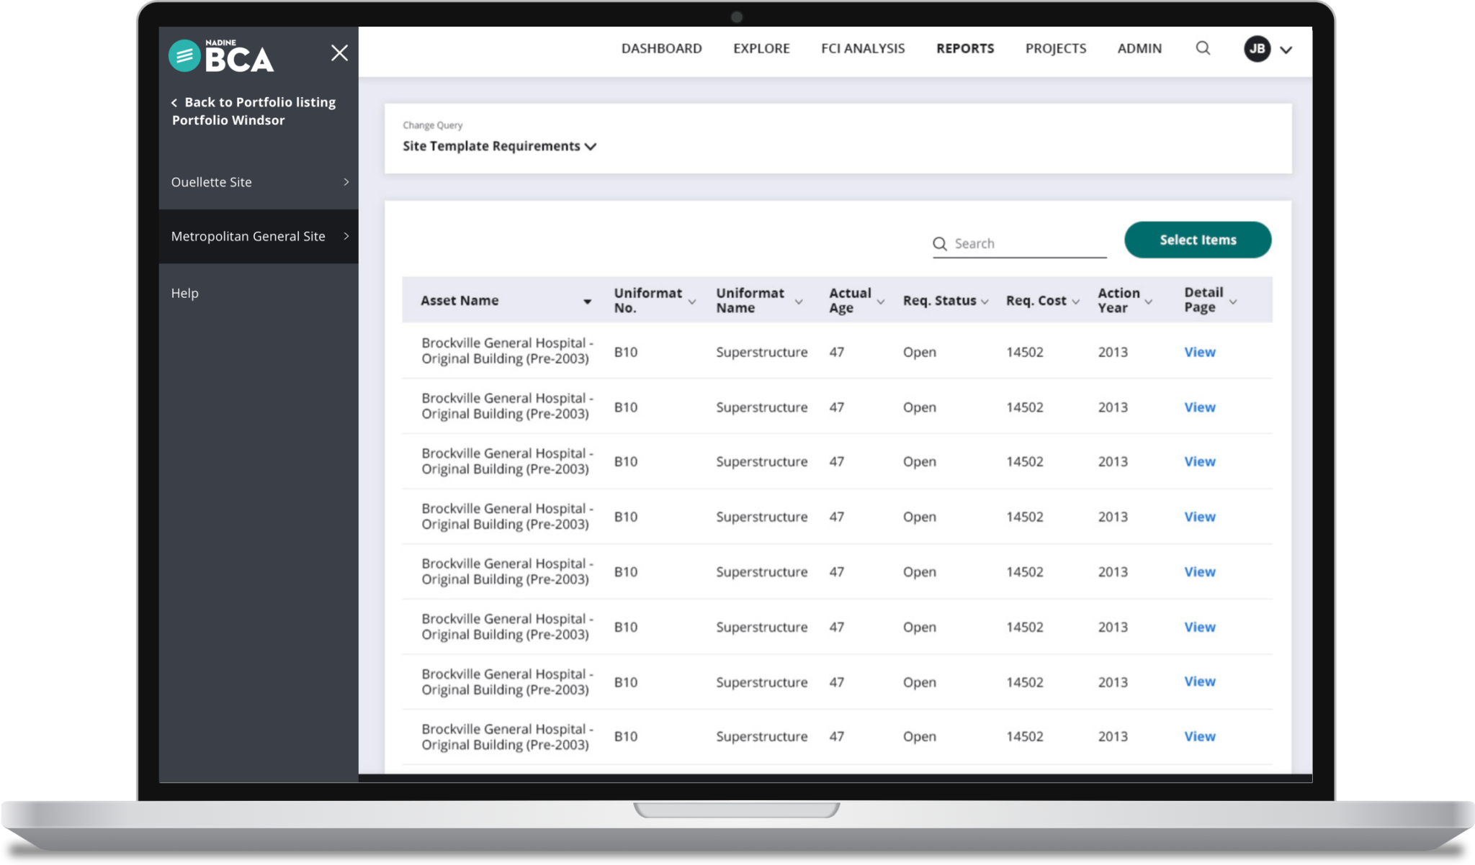Click the Portfolio Windsor label
Screen dimensions: 1475x865
pyautogui.click(x=228, y=120)
